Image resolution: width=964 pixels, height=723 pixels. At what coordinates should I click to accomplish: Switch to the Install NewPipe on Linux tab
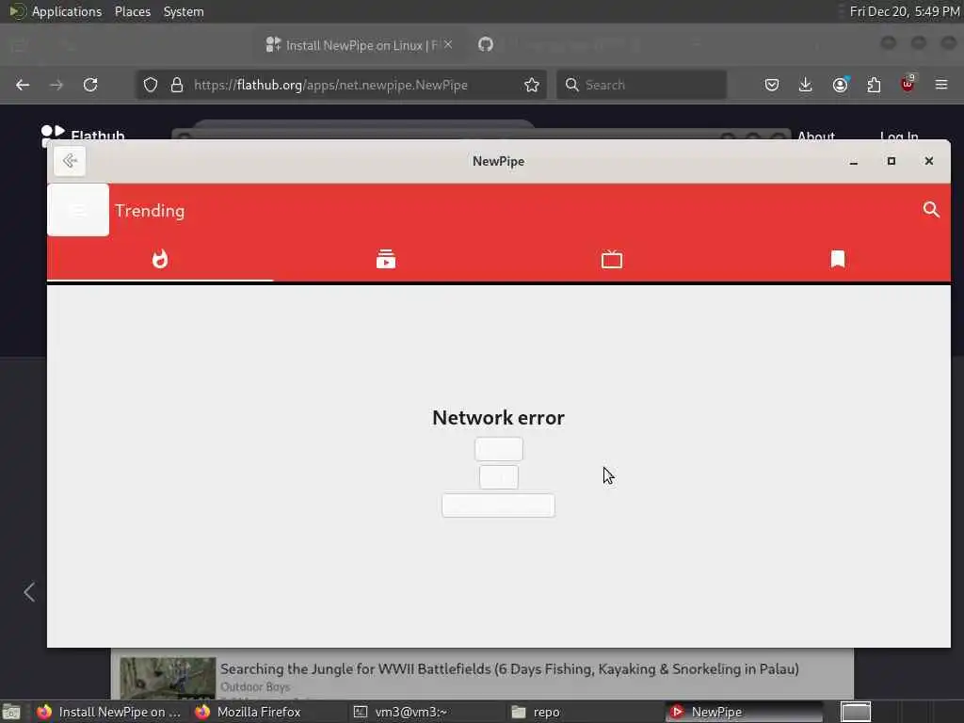(x=360, y=45)
